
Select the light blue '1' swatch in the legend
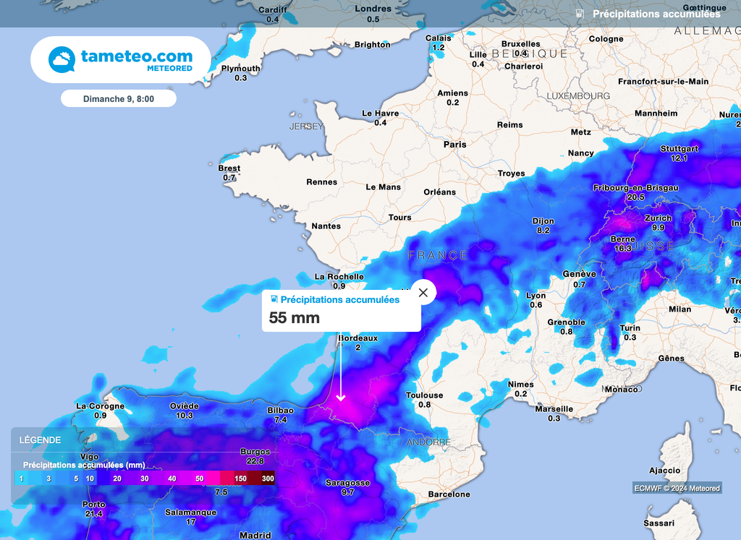21,479
